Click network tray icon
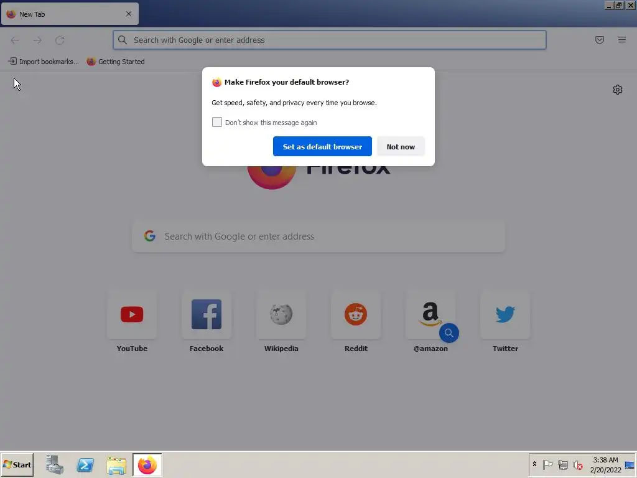The height and width of the screenshot is (478, 637). pos(562,464)
